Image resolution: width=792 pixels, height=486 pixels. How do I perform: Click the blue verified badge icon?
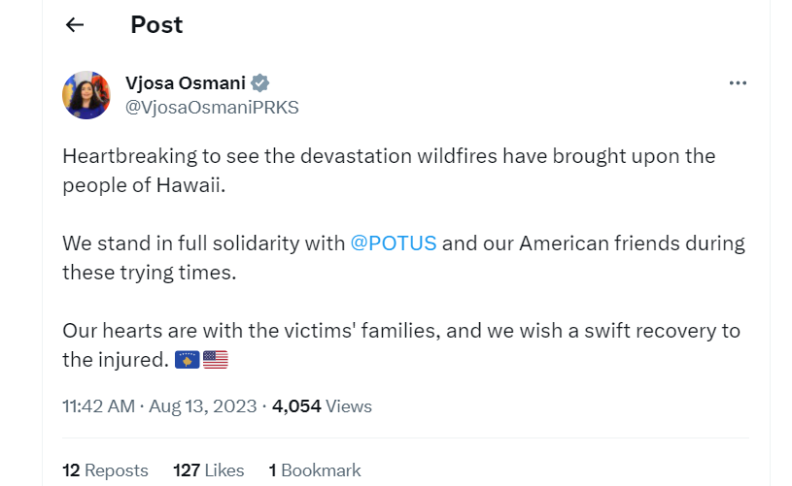coord(259,82)
